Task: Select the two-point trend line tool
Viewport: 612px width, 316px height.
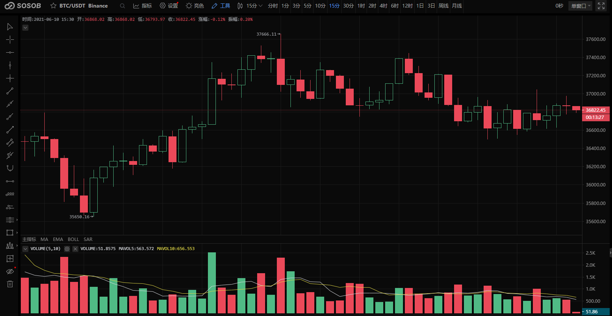Action: [10, 91]
